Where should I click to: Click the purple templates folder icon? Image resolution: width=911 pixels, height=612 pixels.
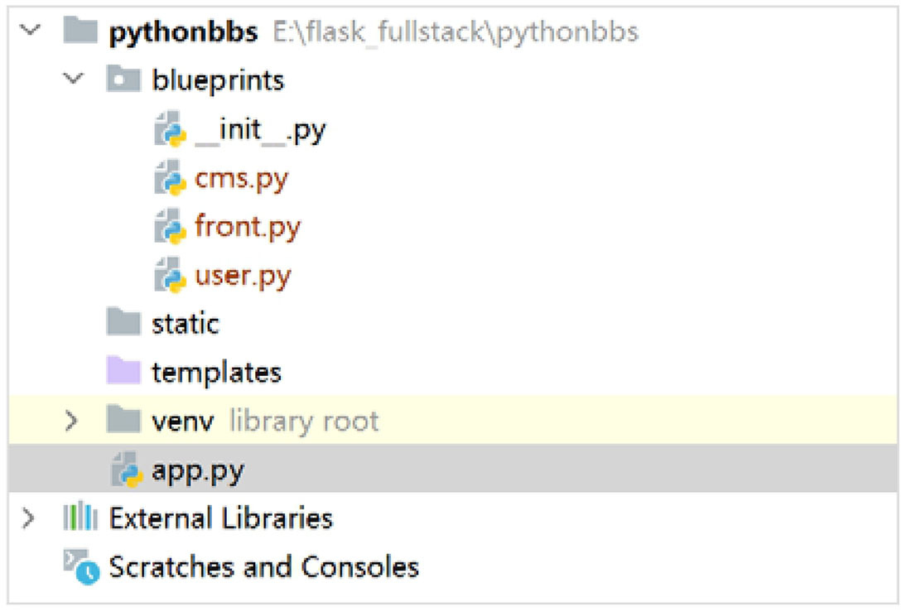click(123, 371)
